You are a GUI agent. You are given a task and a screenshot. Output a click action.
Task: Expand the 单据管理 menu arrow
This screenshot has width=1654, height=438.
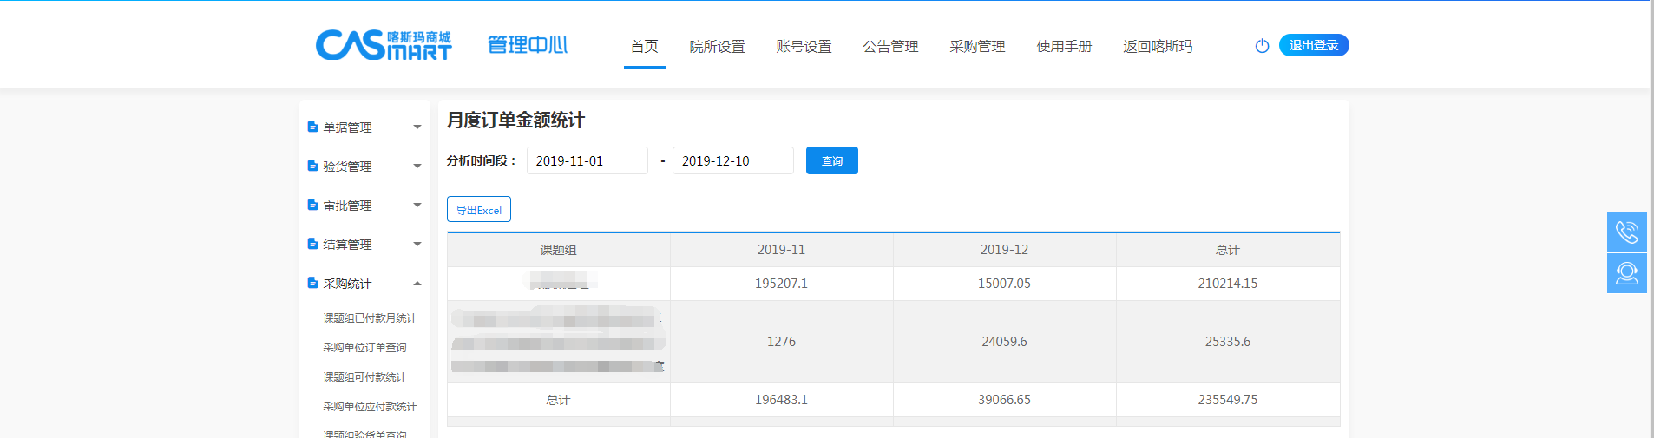(417, 127)
